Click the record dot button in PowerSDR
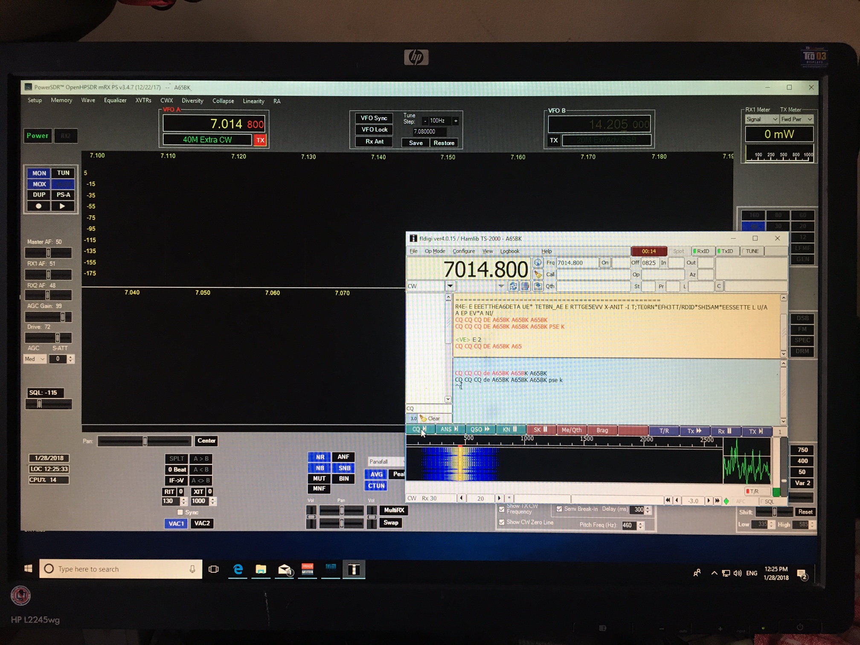The width and height of the screenshot is (860, 645). point(38,206)
